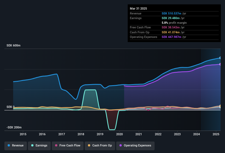The height and width of the screenshot is (153, 225).
Task: Toggle the Free Cash Flow legend button
Action: pyautogui.click(x=68, y=146)
